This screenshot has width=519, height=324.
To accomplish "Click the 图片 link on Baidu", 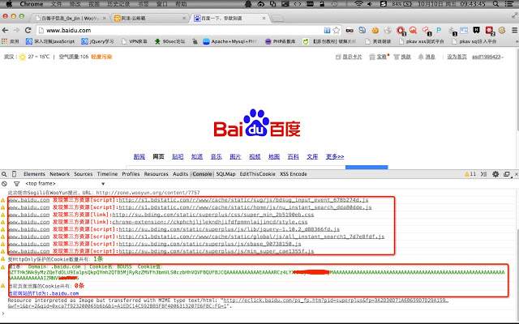I will tap(235, 156).
